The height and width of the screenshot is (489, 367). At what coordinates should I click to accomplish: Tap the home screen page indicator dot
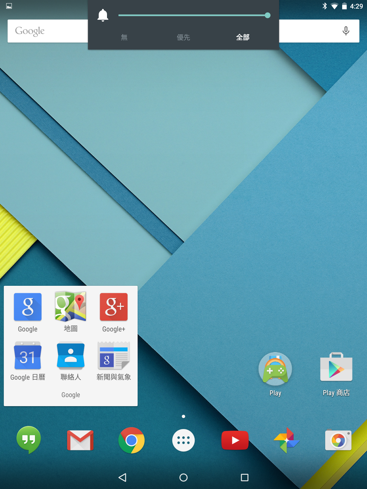pos(183,416)
